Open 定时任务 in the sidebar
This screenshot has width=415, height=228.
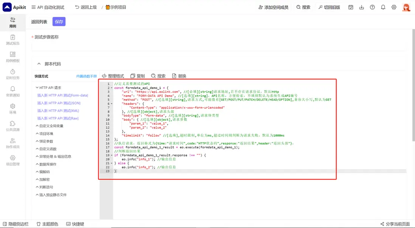tap(13, 74)
